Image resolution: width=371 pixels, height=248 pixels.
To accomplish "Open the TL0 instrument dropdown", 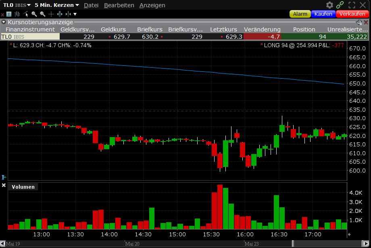I will point(17,5).
